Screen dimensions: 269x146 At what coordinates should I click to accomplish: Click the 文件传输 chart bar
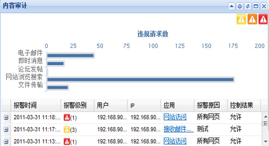[58, 88]
